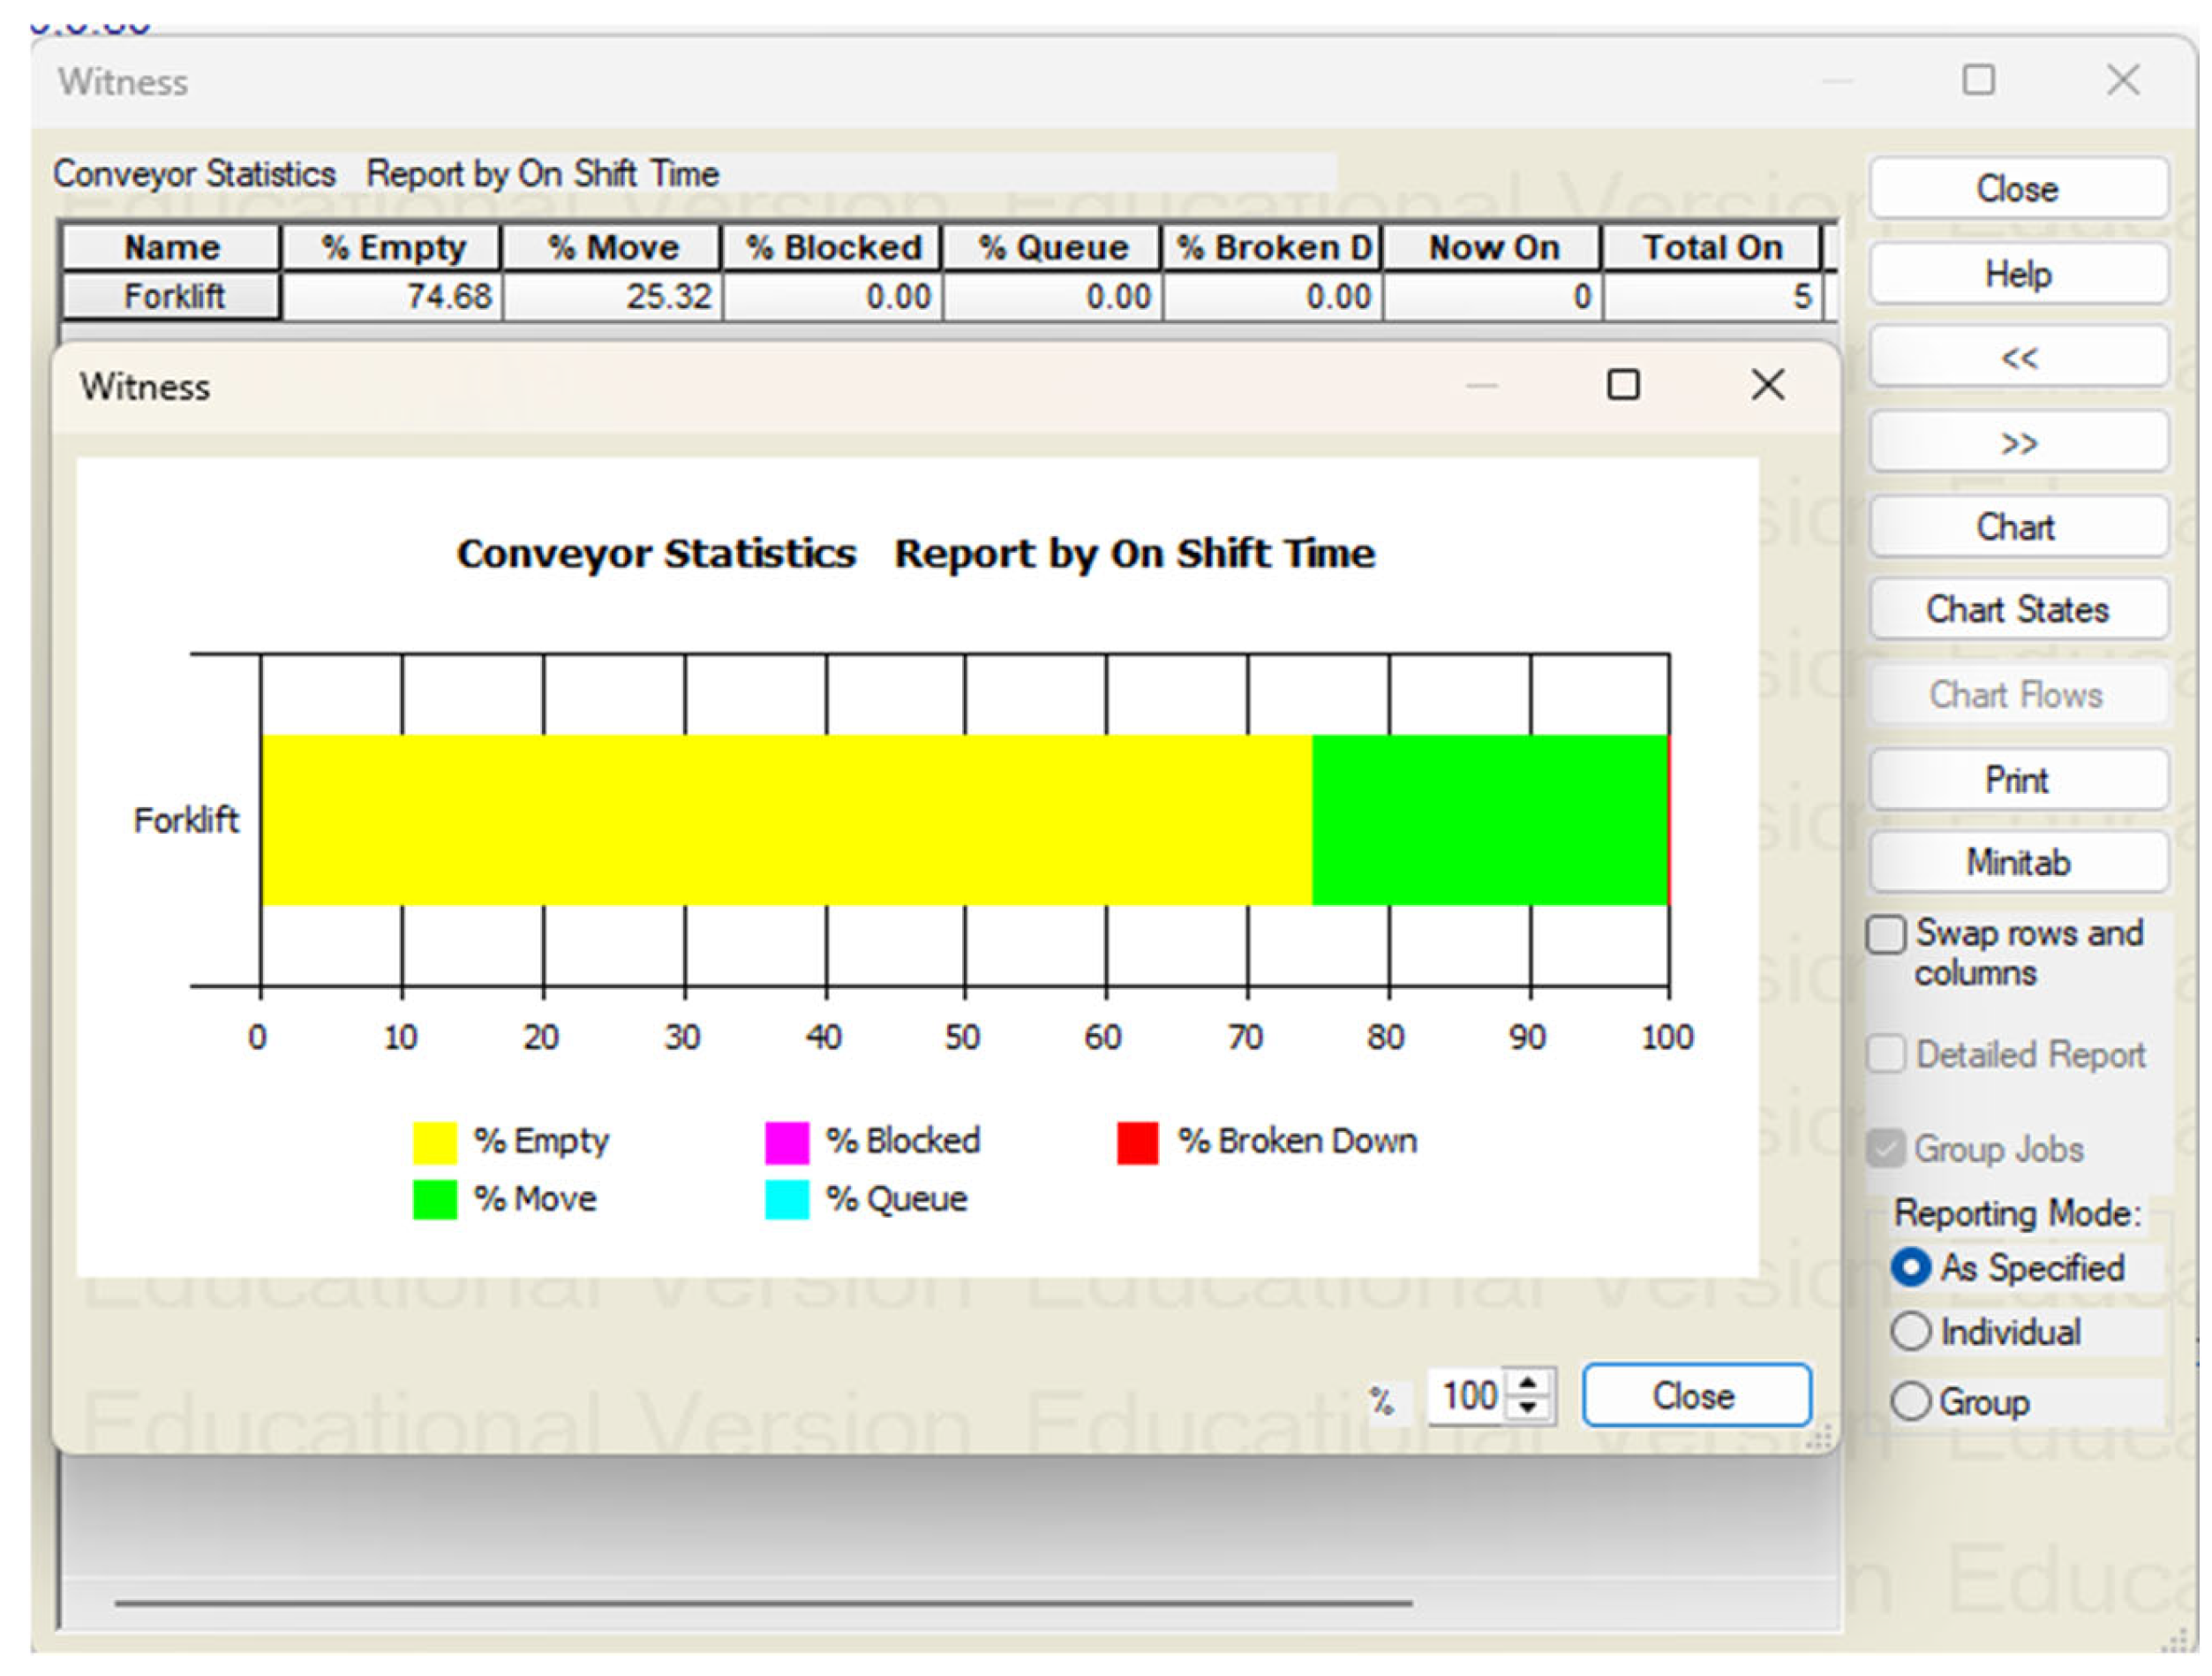
Task: Click the percent value input field
Action: point(1469,1396)
